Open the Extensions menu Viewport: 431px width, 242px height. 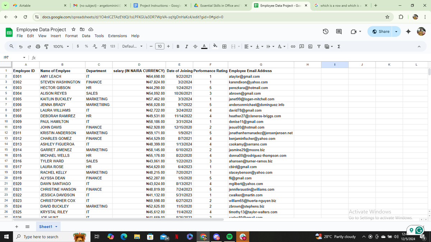coord(117,36)
